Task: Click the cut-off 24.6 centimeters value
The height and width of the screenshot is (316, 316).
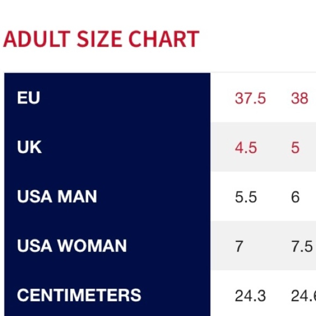Action: [x=303, y=296]
